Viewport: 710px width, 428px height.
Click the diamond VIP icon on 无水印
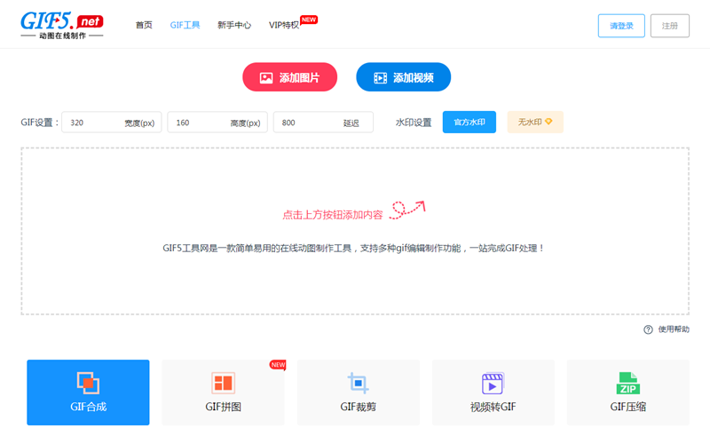[548, 122]
